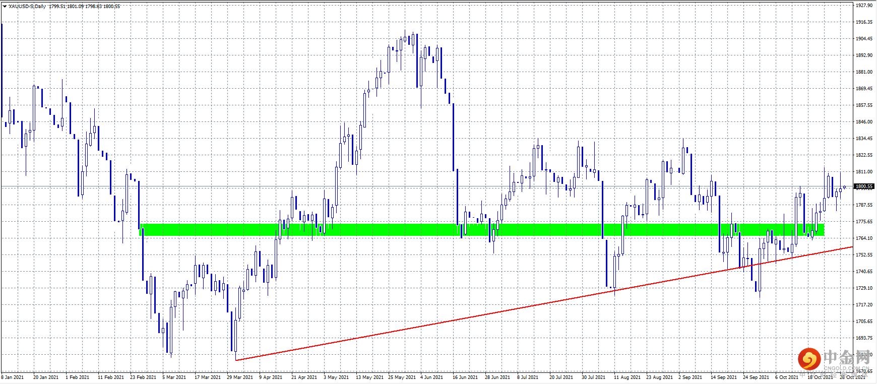The image size is (877, 384).
Task: Click the 1787.55 price scale label
Action: click(864, 205)
